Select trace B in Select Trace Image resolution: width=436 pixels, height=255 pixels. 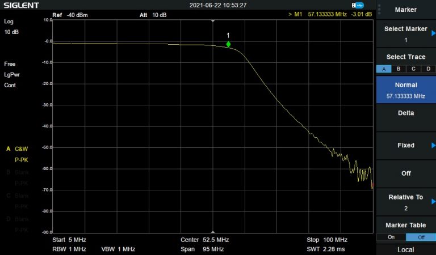click(x=399, y=69)
